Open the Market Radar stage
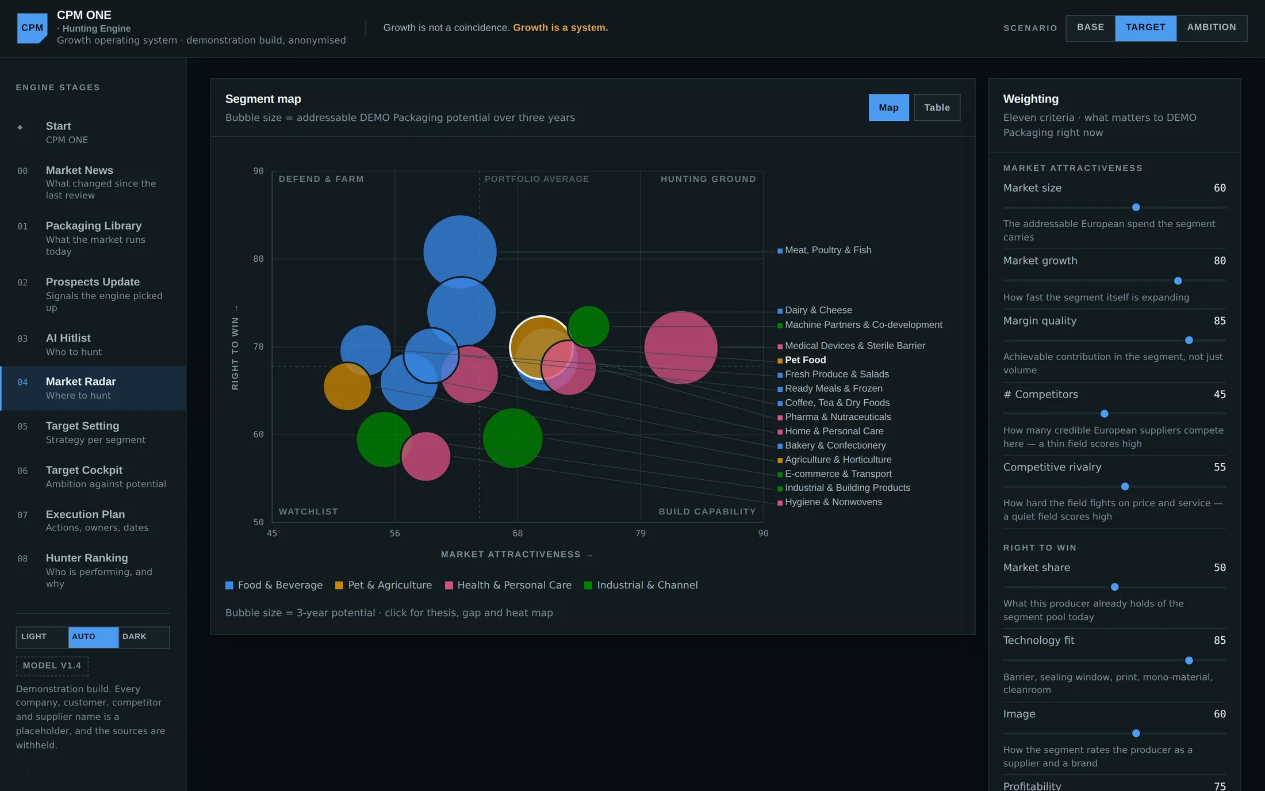 coord(93,388)
